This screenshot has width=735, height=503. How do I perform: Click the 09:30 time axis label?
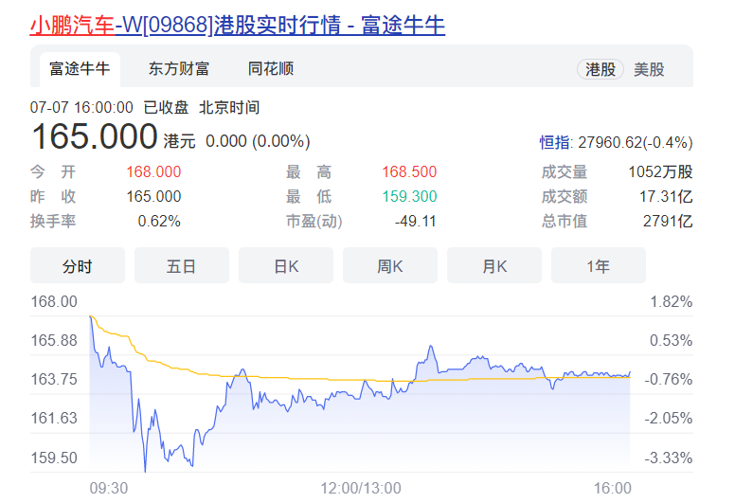coord(109,489)
